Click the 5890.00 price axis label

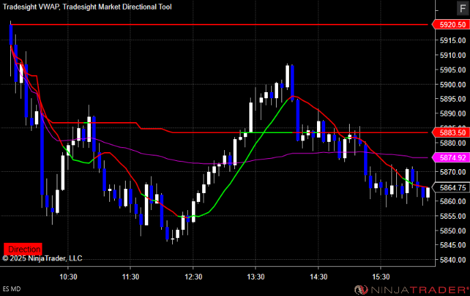(x=453, y=114)
